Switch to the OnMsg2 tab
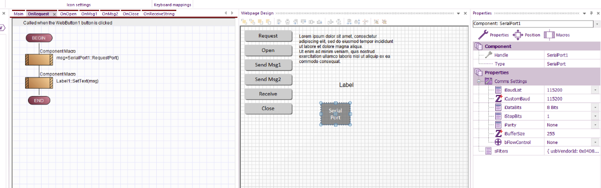 point(110,13)
